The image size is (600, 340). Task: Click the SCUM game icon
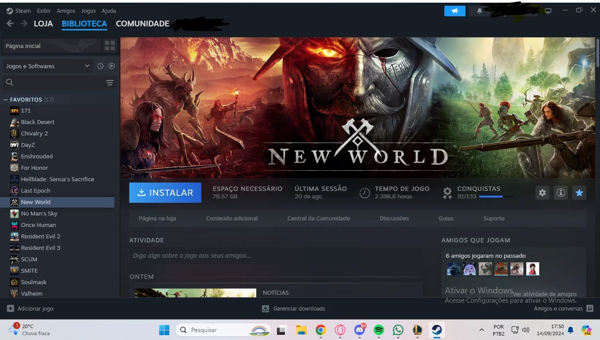click(x=15, y=260)
